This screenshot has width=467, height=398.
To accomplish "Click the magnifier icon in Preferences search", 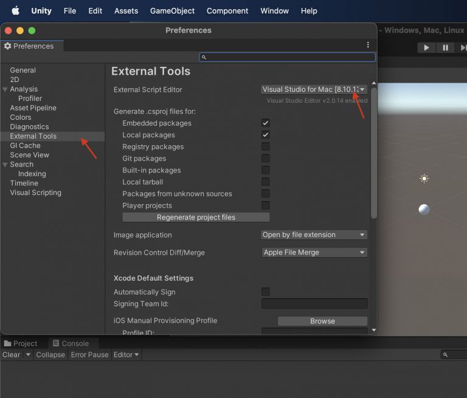I will pyautogui.click(x=204, y=57).
